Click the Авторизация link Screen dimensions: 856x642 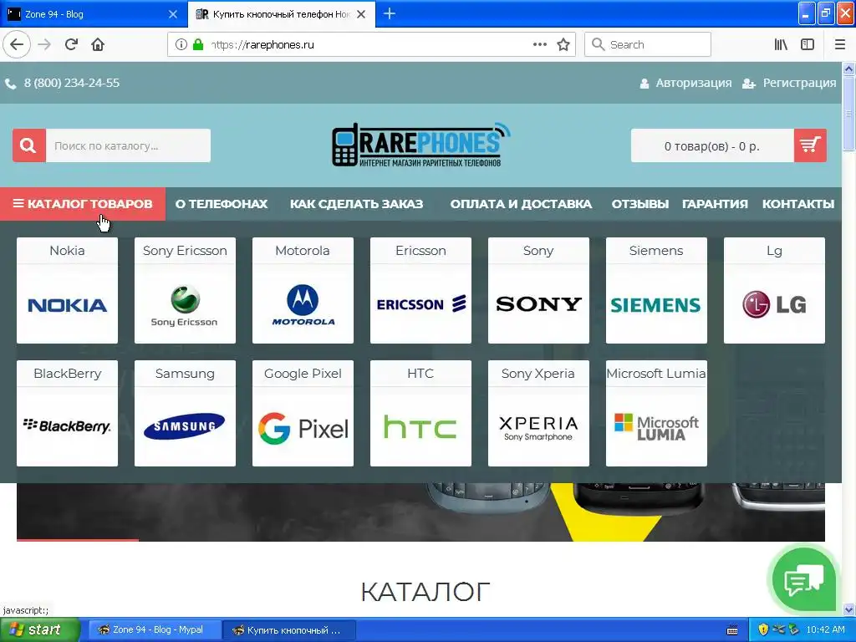(686, 83)
